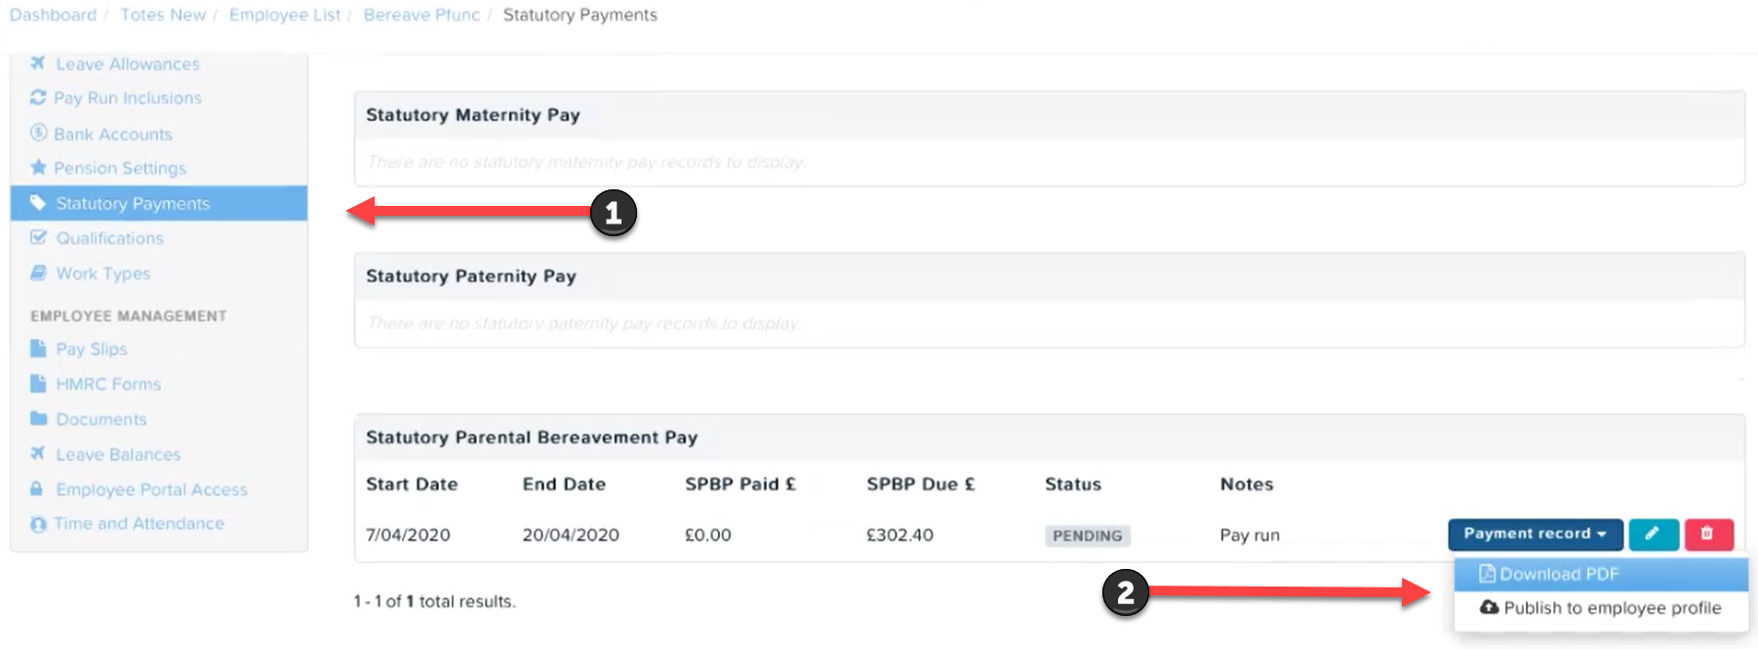Open Pay Slips in sidebar
The width and height of the screenshot is (1758, 649).
pyautogui.click(x=91, y=348)
